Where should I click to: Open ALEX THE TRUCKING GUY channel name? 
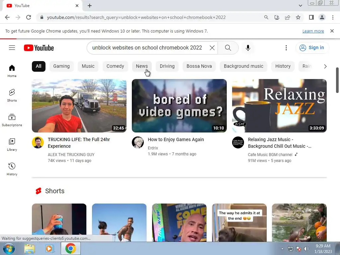pyautogui.click(x=71, y=155)
